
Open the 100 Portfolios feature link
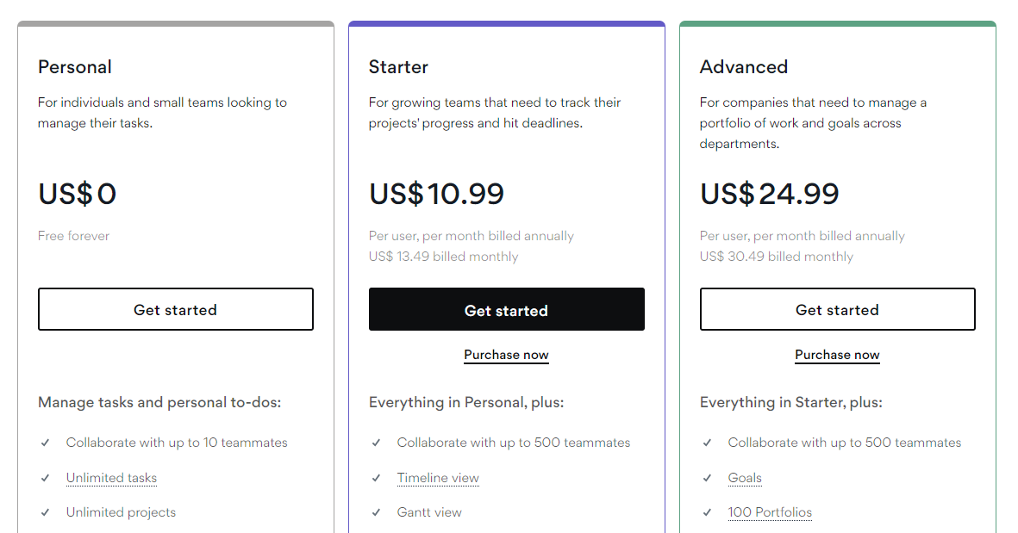(770, 512)
